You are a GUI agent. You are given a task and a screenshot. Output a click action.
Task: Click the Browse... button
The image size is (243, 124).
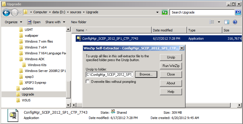pos(146,74)
